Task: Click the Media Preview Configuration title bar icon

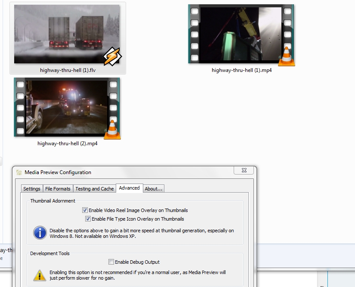Action: tap(19, 172)
